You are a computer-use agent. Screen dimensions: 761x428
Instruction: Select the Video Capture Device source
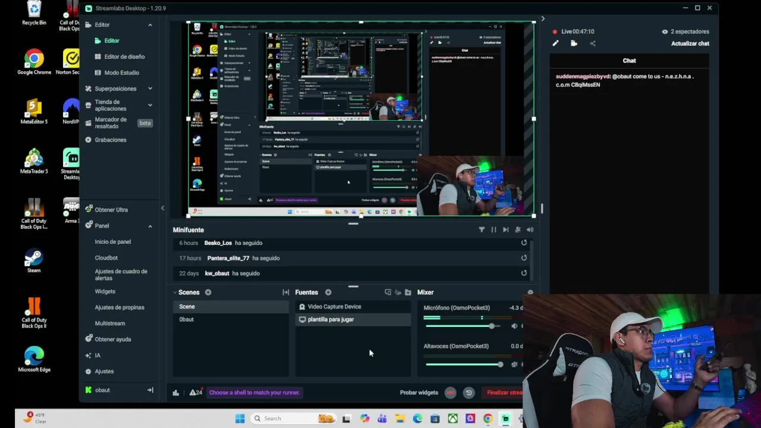[x=353, y=307]
